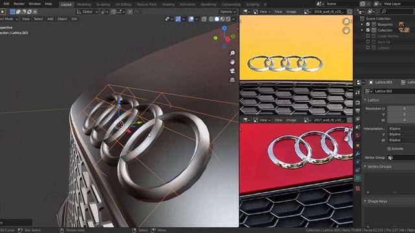415x233 pixels.
Task: Open the GIS menu
Action: [74, 19]
